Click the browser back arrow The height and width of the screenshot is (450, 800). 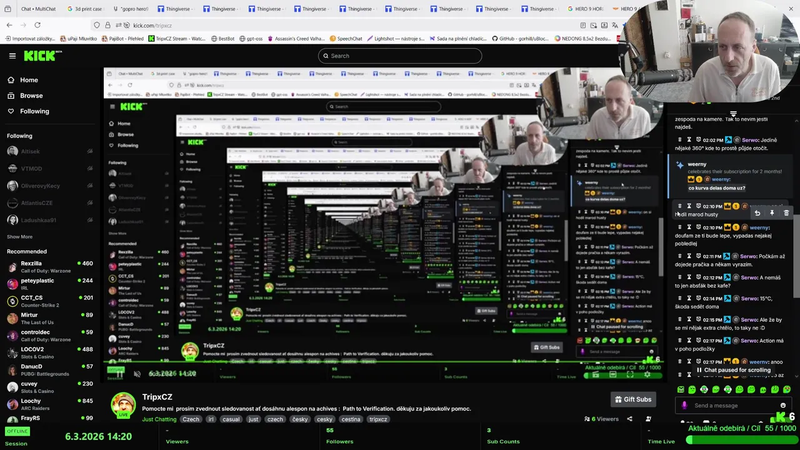pyautogui.click(x=9, y=25)
